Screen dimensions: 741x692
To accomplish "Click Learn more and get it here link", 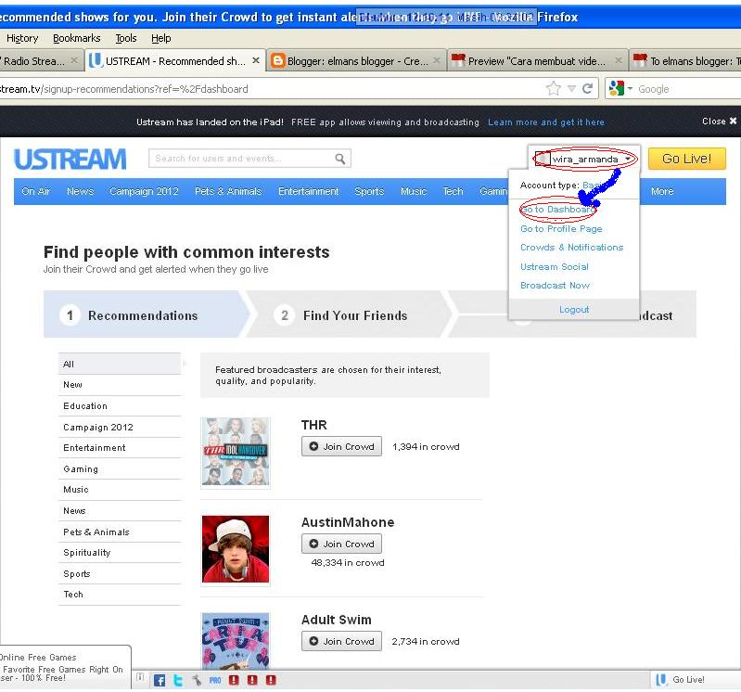I will pyautogui.click(x=546, y=122).
